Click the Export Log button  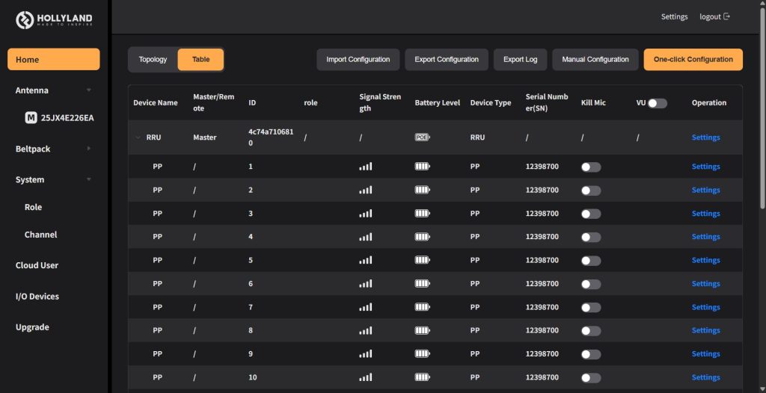[520, 60]
